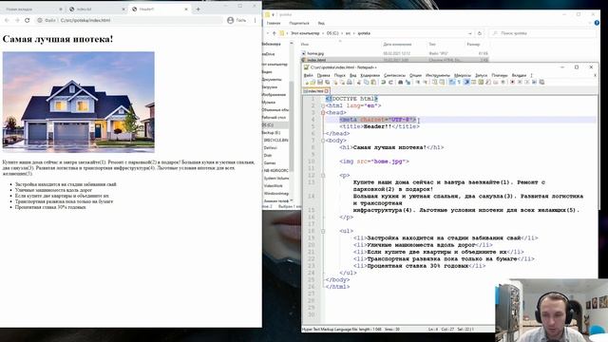
Task: Collapse the head tag fold marker
Action: 323,112
